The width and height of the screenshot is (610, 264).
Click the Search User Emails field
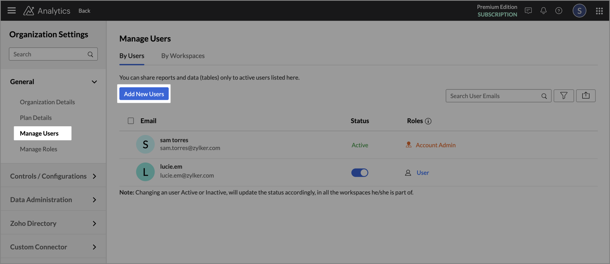pyautogui.click(x=493, y=96)
